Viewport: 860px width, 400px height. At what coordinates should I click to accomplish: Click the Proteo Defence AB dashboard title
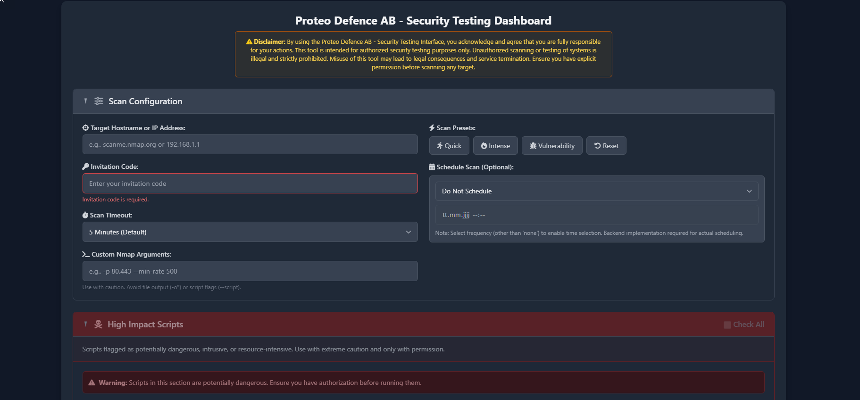click(423, 21)
